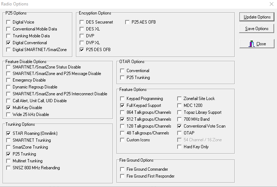Uncheck Multi-Key Disable checkbox
The width and height of the screenshot is (277, 187).
click(8, 108)
